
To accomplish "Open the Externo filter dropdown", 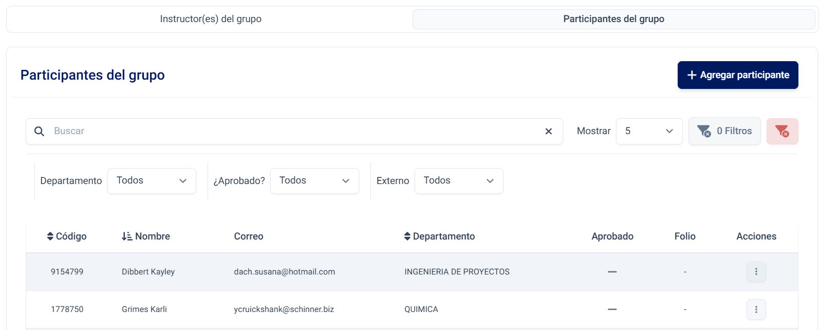I will 459,181.
